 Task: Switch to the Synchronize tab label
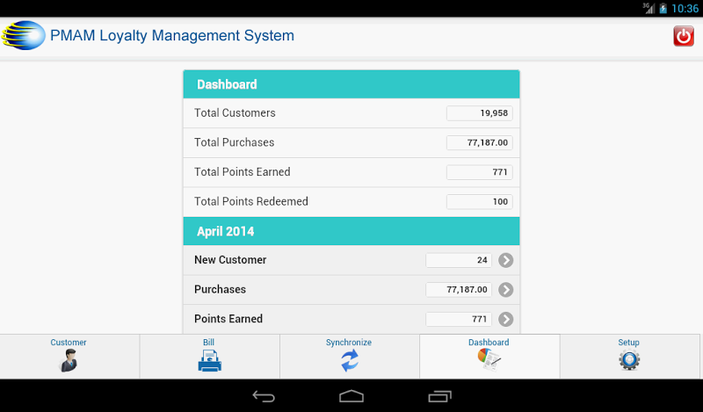click(349, 342)
